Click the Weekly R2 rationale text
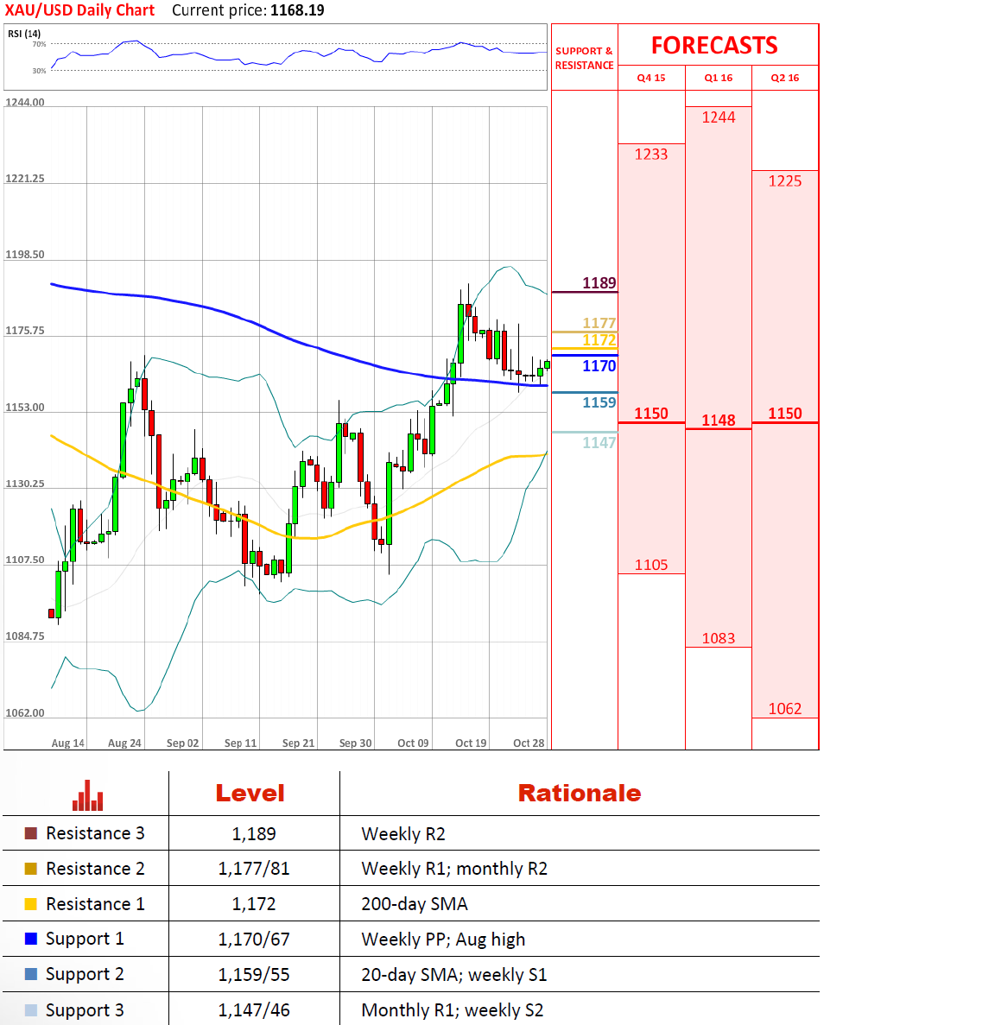The image size is (995, 1025). pyautogui.click(x=403, y=834)
